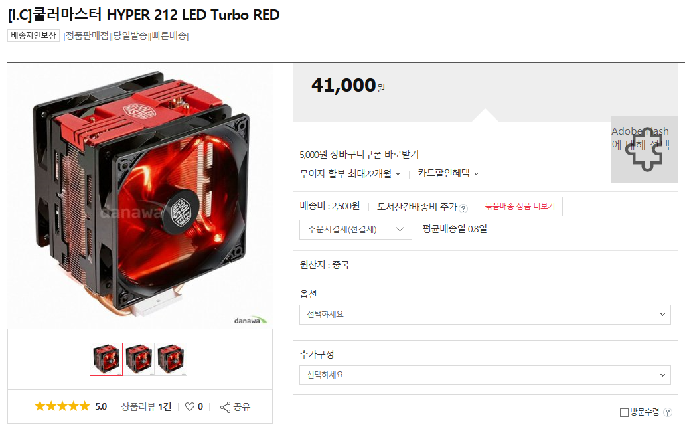Click 5,000원 장바구니쿠폰 바로받기 link
685x425 pixels.
pos(359,154)
